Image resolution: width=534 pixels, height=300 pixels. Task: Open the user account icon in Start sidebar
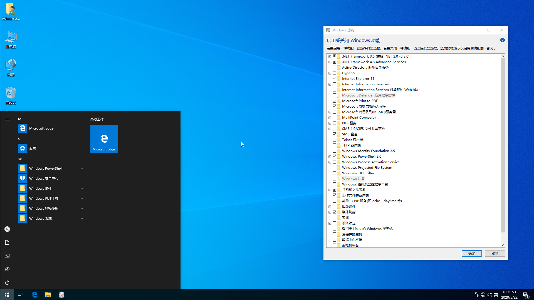click(x=7, y=229)
